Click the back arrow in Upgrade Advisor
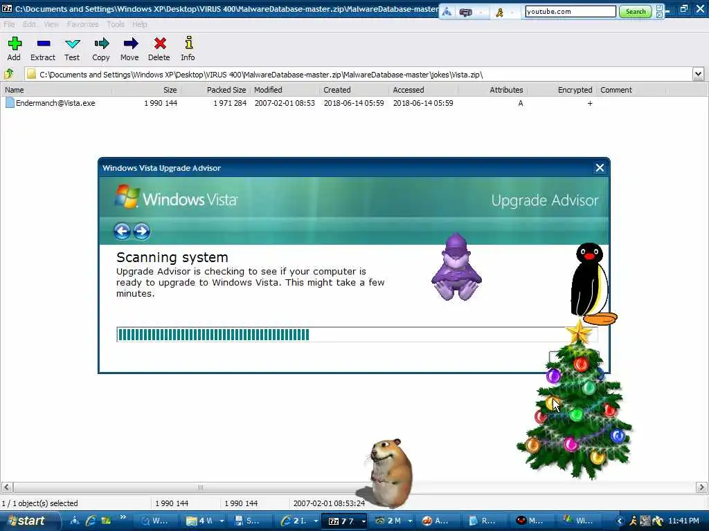Screen dimensions: 709x531 coord(122,231)
